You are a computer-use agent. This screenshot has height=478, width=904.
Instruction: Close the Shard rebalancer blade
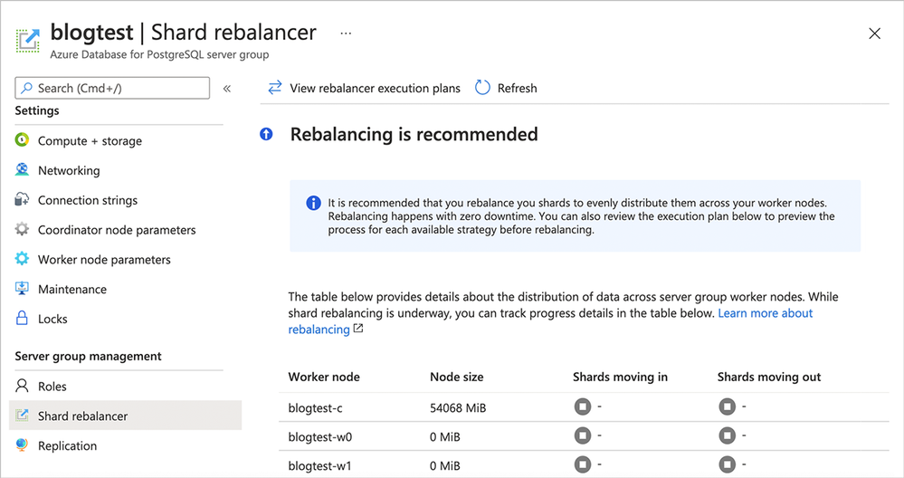(x=874, y=33)
